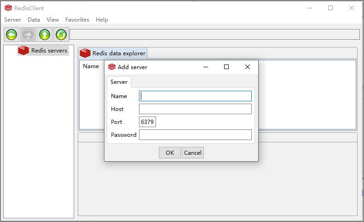Click the Host label text
This screenshot has height=222, width=364.
point(117,109)
